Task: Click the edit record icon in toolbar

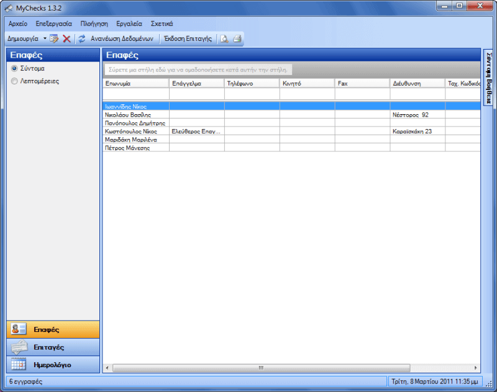Action: (x=54, y=38)
